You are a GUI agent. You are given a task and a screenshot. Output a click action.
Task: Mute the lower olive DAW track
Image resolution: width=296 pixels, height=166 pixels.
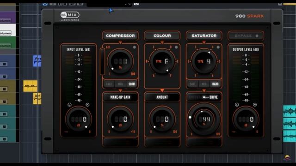point(4,101)
